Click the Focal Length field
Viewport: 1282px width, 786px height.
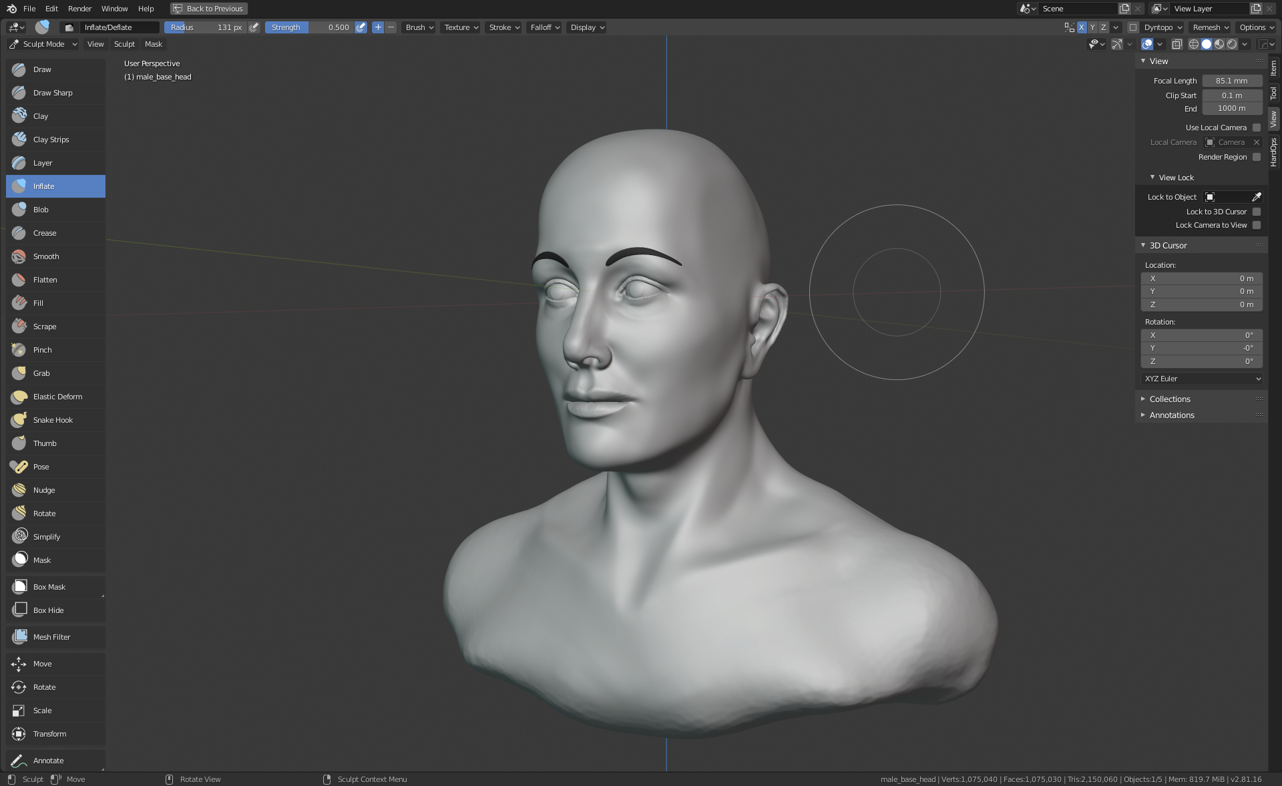coord(1231,81)
